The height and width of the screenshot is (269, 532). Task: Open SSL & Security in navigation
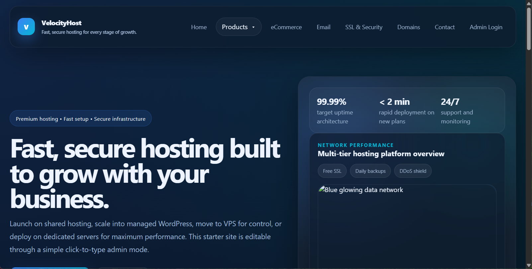(x=364, y=27)
